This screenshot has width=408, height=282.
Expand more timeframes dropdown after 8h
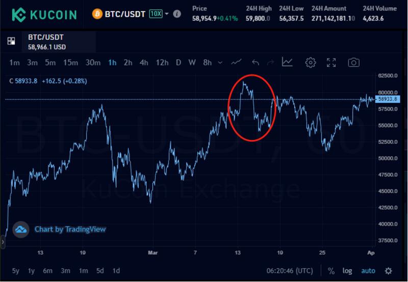tap(220, 63)
